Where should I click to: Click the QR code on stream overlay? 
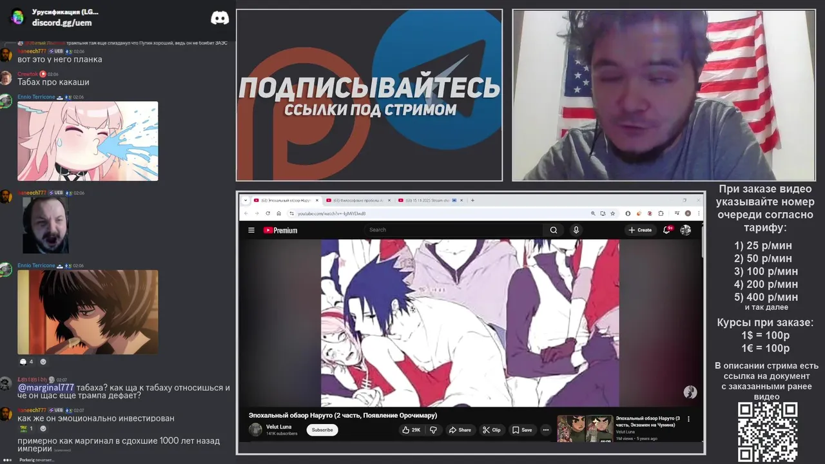pos(768,432)
